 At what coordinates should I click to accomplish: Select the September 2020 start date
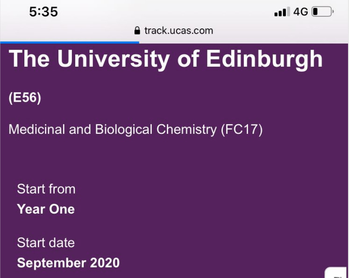point(68,263)
